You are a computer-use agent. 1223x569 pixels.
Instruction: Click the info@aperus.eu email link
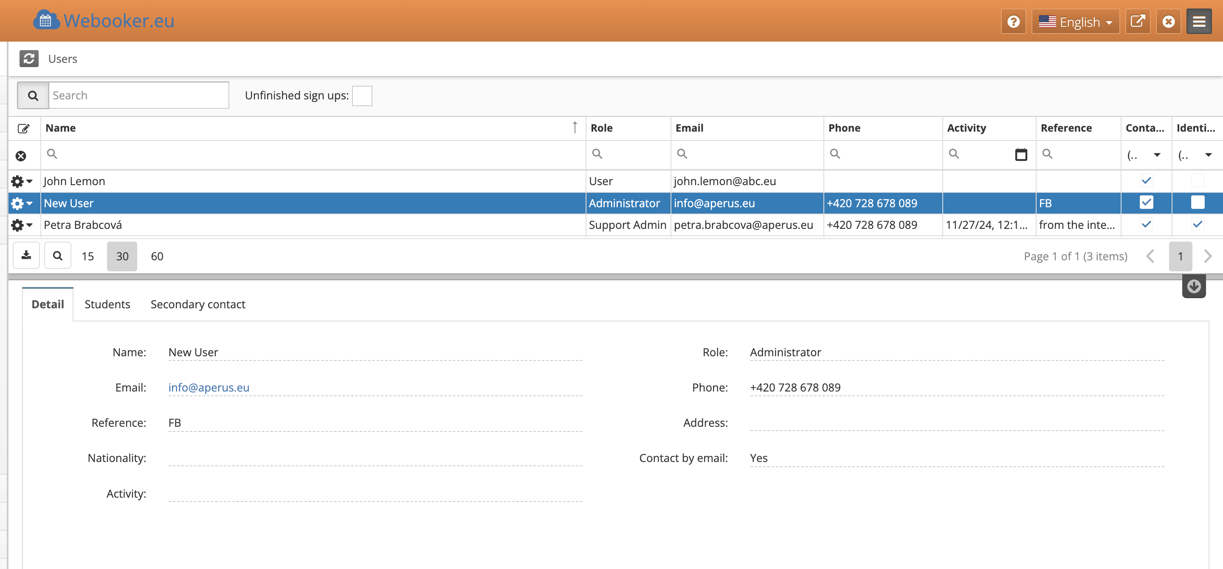click(x=209, y=387)
